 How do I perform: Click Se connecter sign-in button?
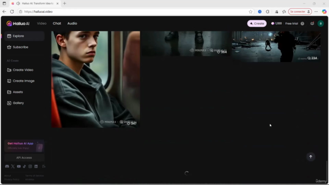click(x=300, y=12)
